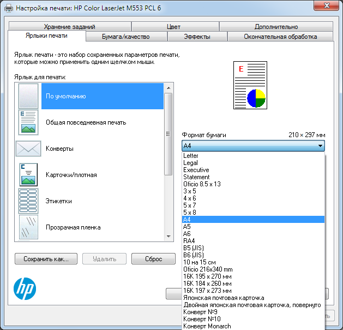Choose Конверт Monarch
The height and width of the screenshot is (330, 343).
tap(253, 326)
